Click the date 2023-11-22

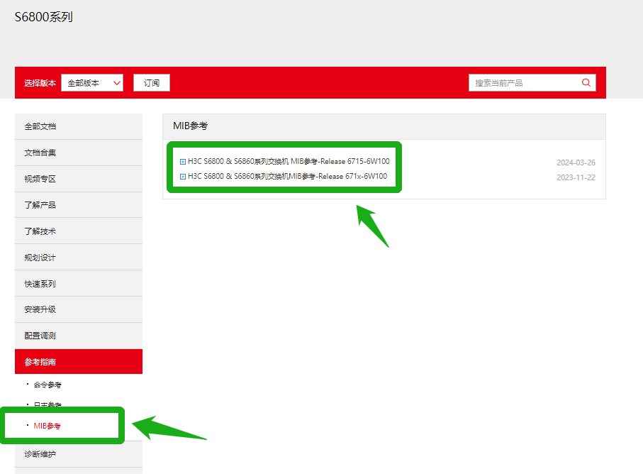(576, 177)
